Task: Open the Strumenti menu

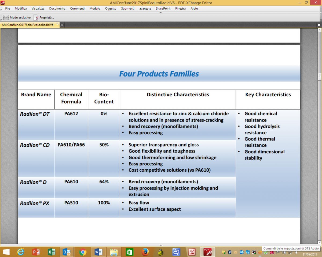Action: [128, 9]
